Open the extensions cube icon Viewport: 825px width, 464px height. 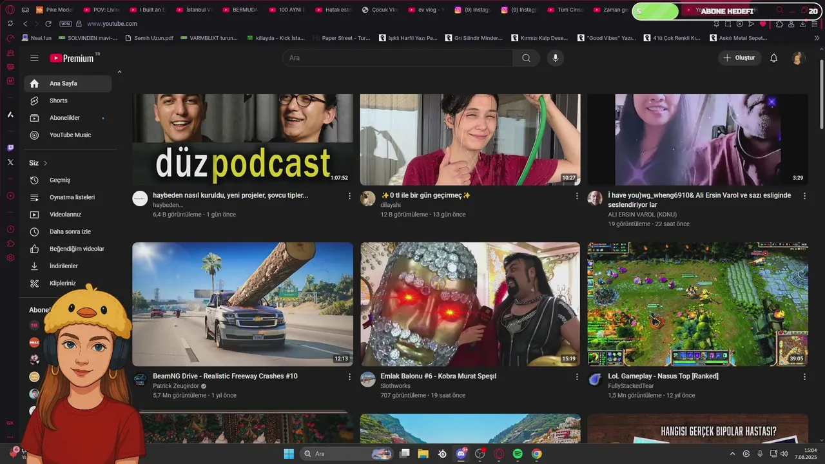tap(780, 24)
